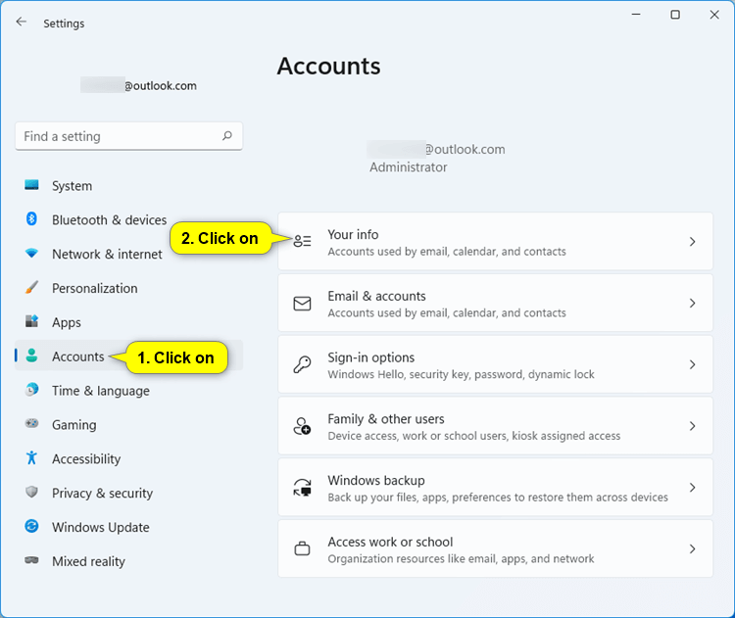This screenshot has height=618, width=735.
Task: Click the Time & language clock icon
Action: click(x=31, y=390)
